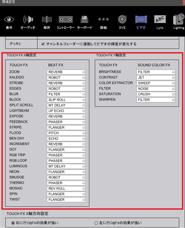This screenshot has height=228, width=185.
Task: Open the ZOOM Beat FX dropdown
Action: [x=66, y=72]
